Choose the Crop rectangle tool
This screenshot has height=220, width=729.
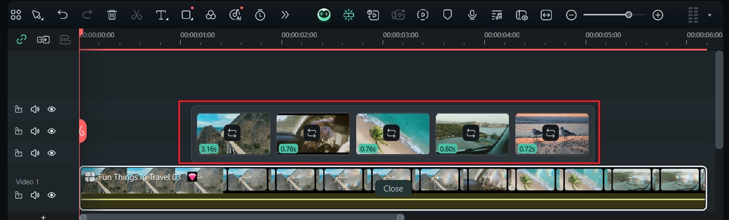[188, 15]
